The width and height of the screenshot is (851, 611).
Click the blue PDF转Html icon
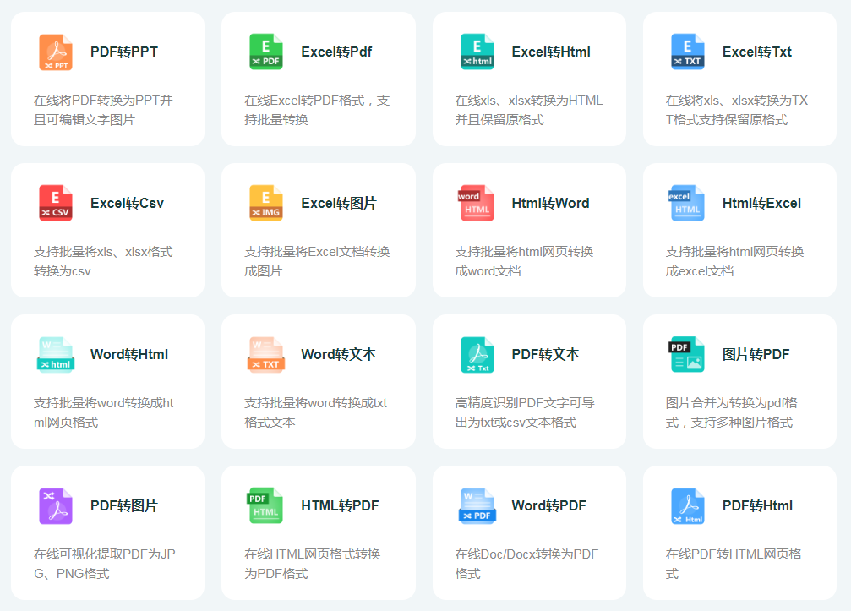point(688,505)
